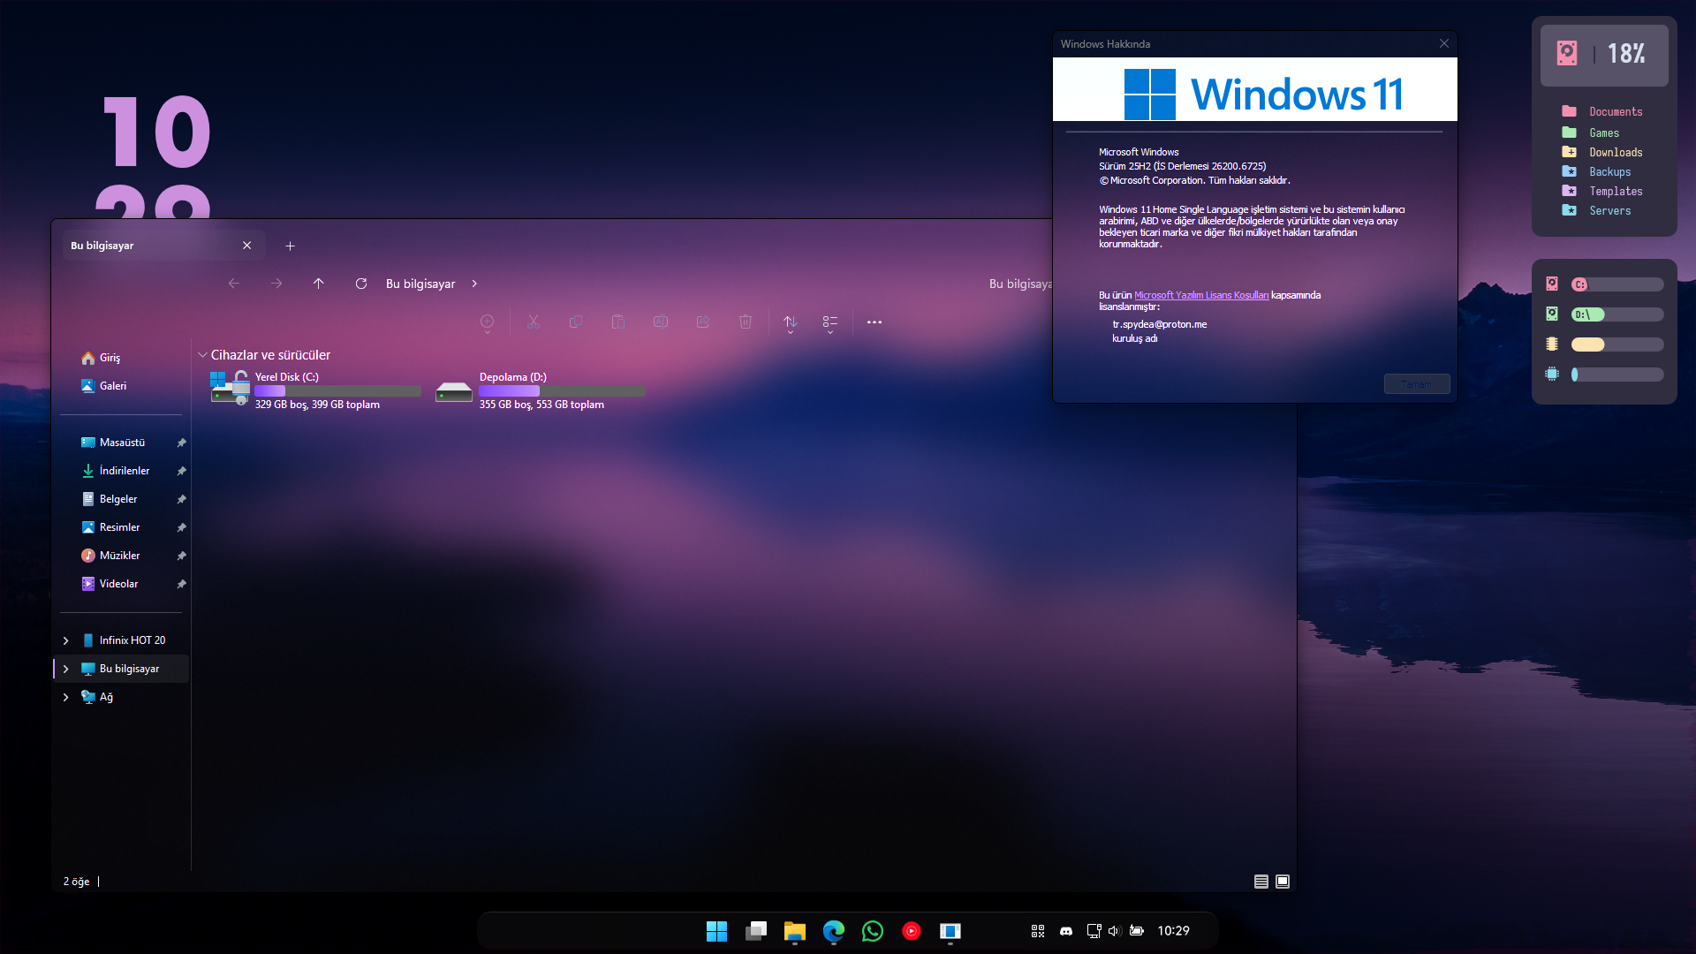1696x954 pixels.
Task: Switch to large icons view in status bar
Action: pos(1283,882)
